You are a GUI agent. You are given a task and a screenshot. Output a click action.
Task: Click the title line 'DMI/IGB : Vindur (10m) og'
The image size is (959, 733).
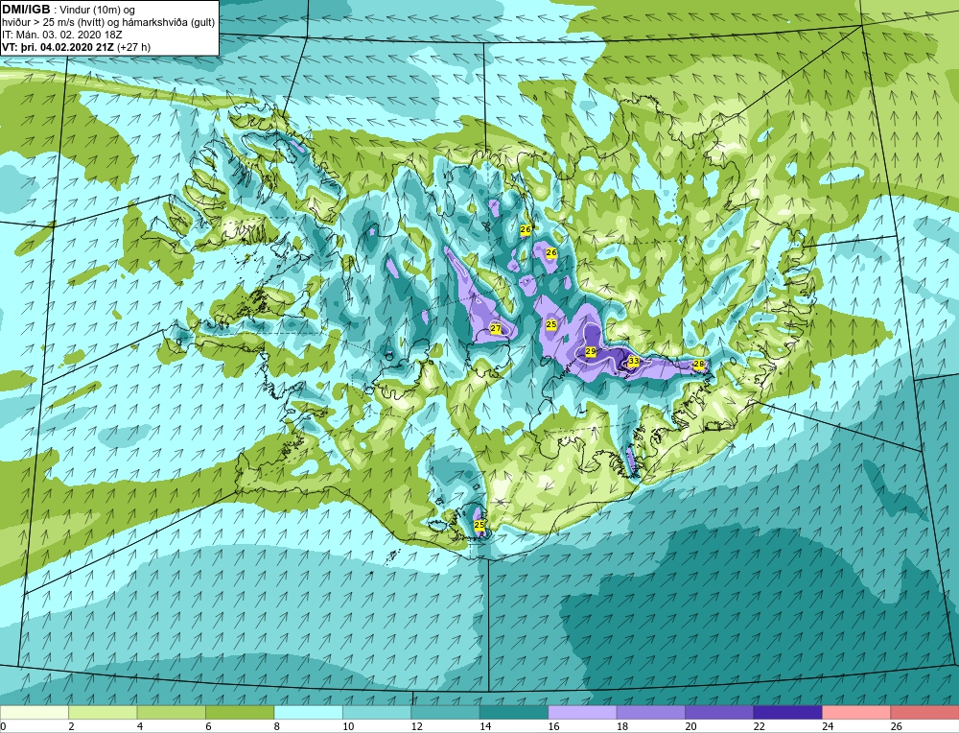pyautogui.click(x=68, y=10)
